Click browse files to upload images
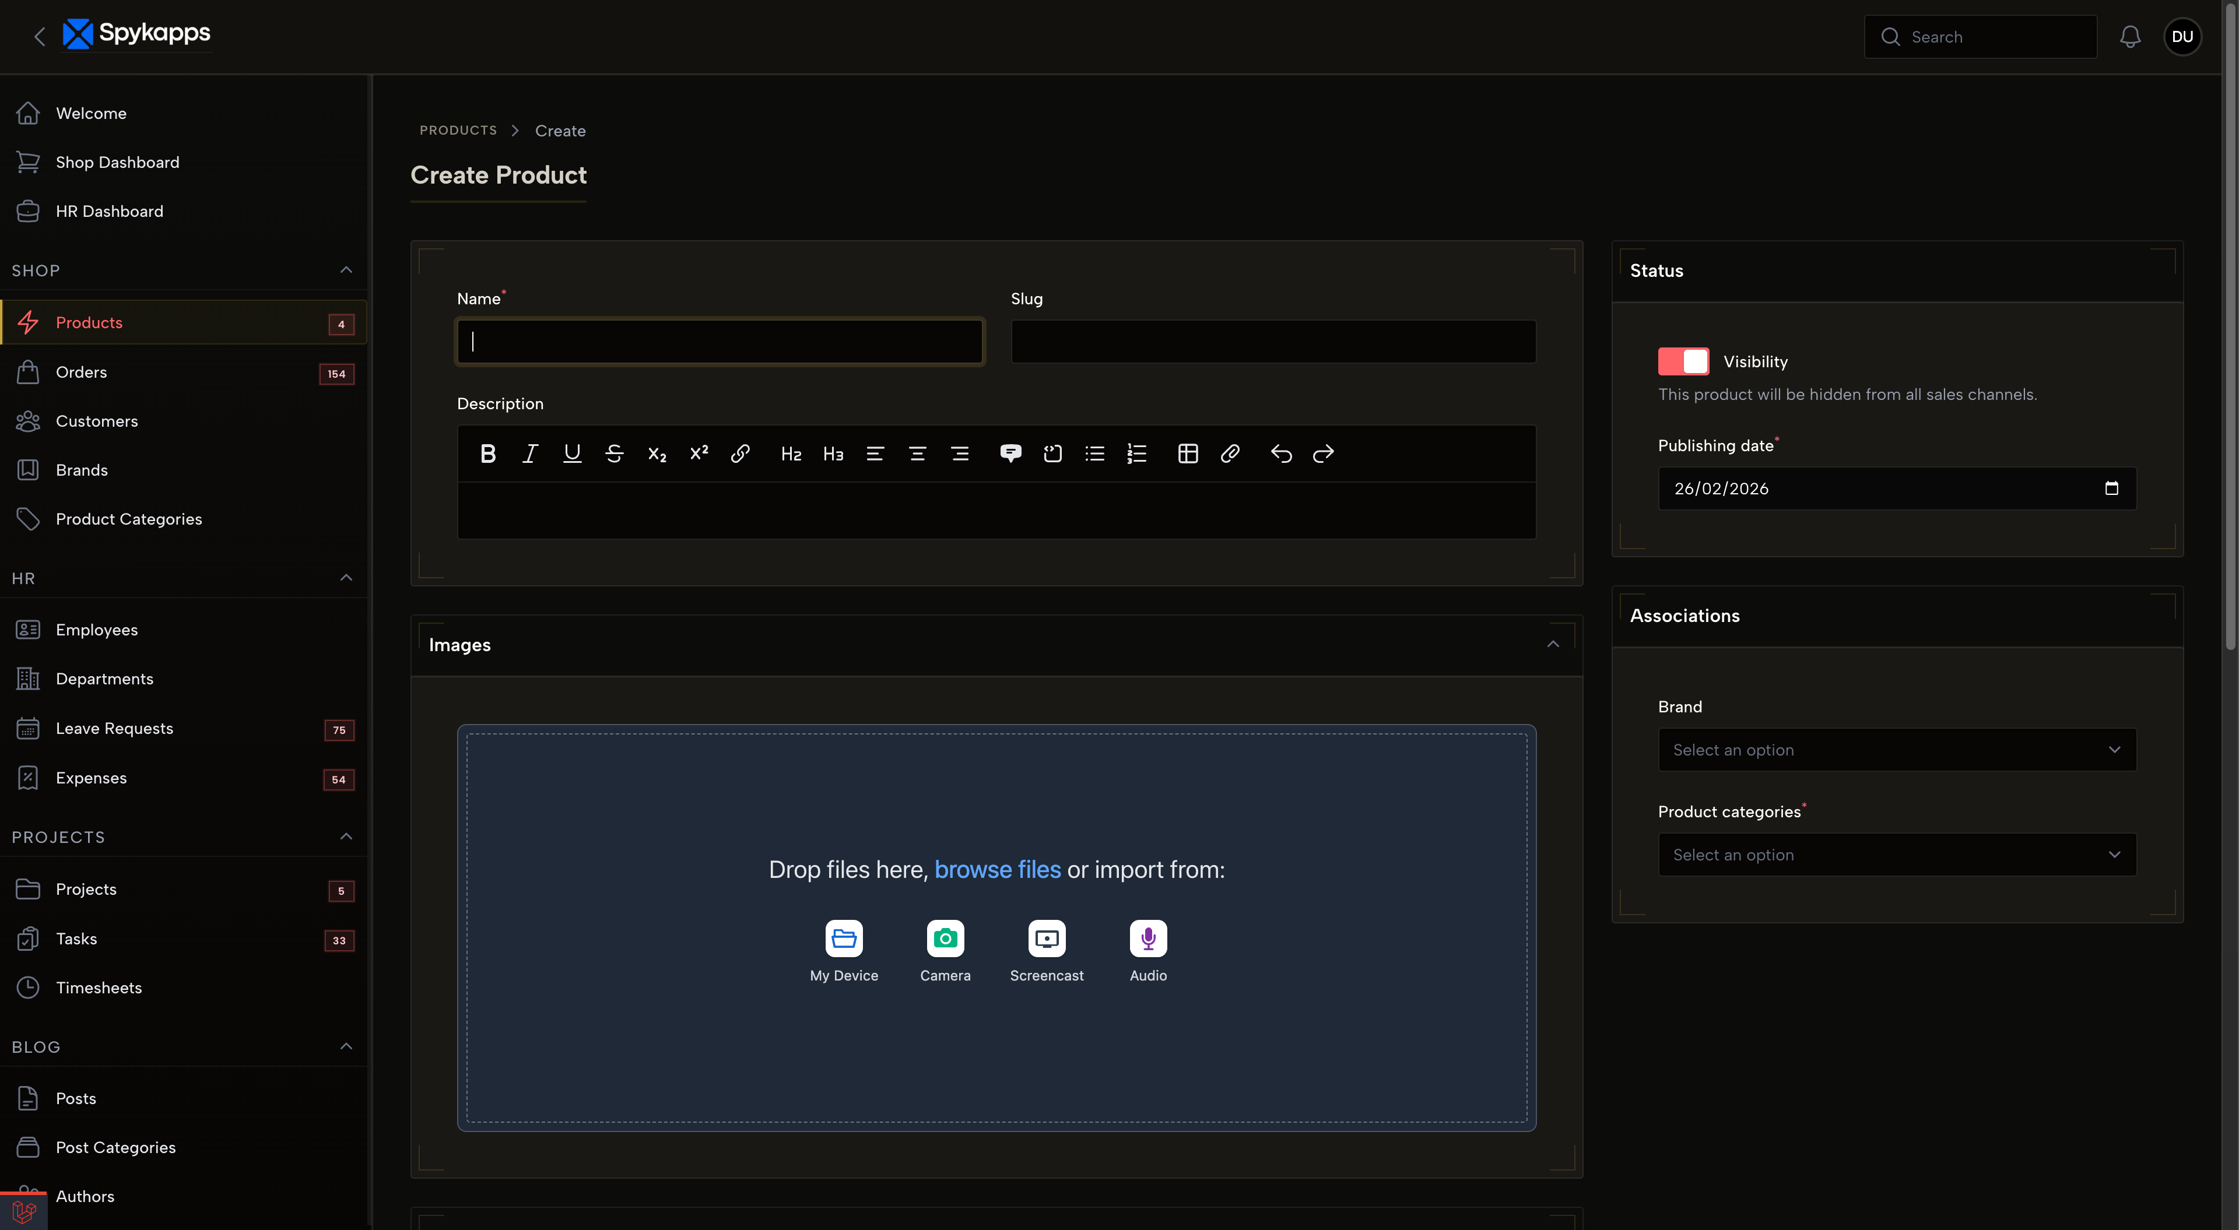Viewport: 2239px width, 1230px height. 997,869
